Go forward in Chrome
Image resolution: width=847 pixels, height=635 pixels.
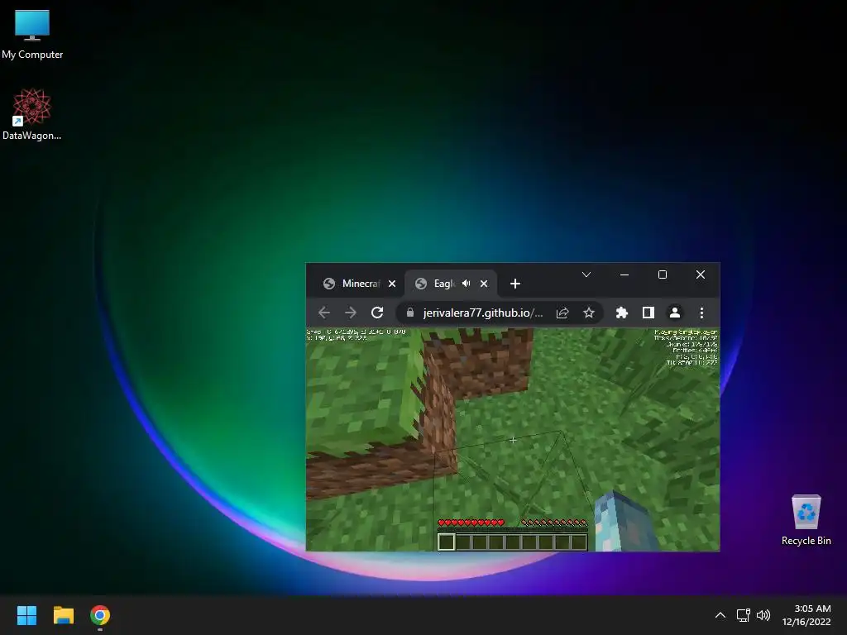point(351,313)
